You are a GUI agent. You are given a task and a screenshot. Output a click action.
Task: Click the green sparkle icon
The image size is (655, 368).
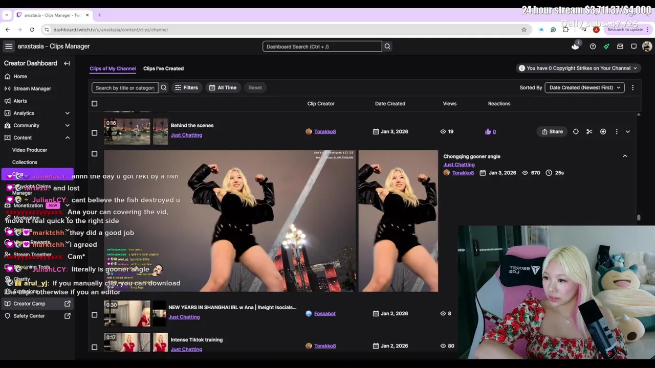tap(606, 47)
